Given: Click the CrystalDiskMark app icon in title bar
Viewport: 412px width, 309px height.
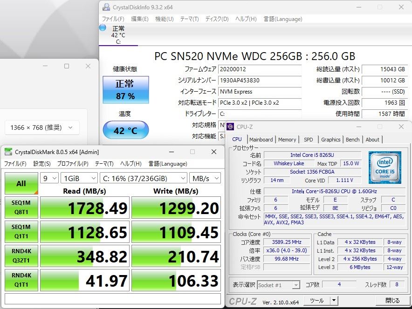Looking at the screenshot, I should pos(8,152).
